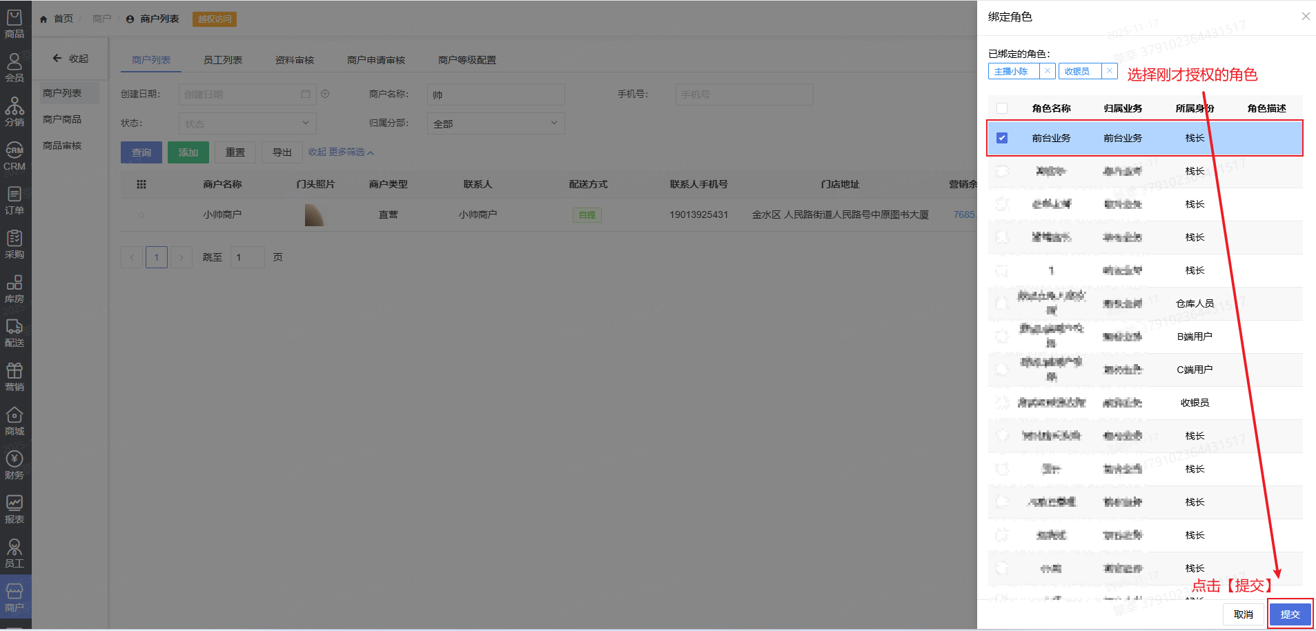
Task: Open the CRM sidebar icon
Action: [x=14, y=157]
